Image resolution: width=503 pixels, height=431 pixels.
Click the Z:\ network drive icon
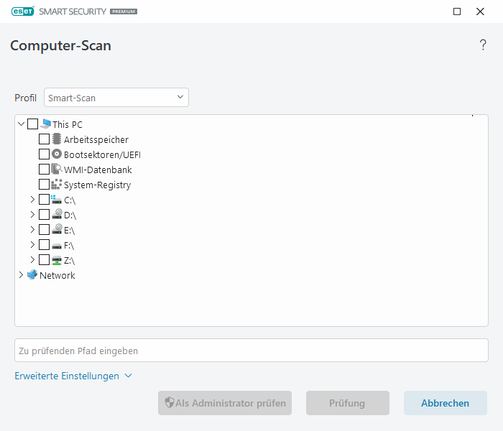coord(57,260)
